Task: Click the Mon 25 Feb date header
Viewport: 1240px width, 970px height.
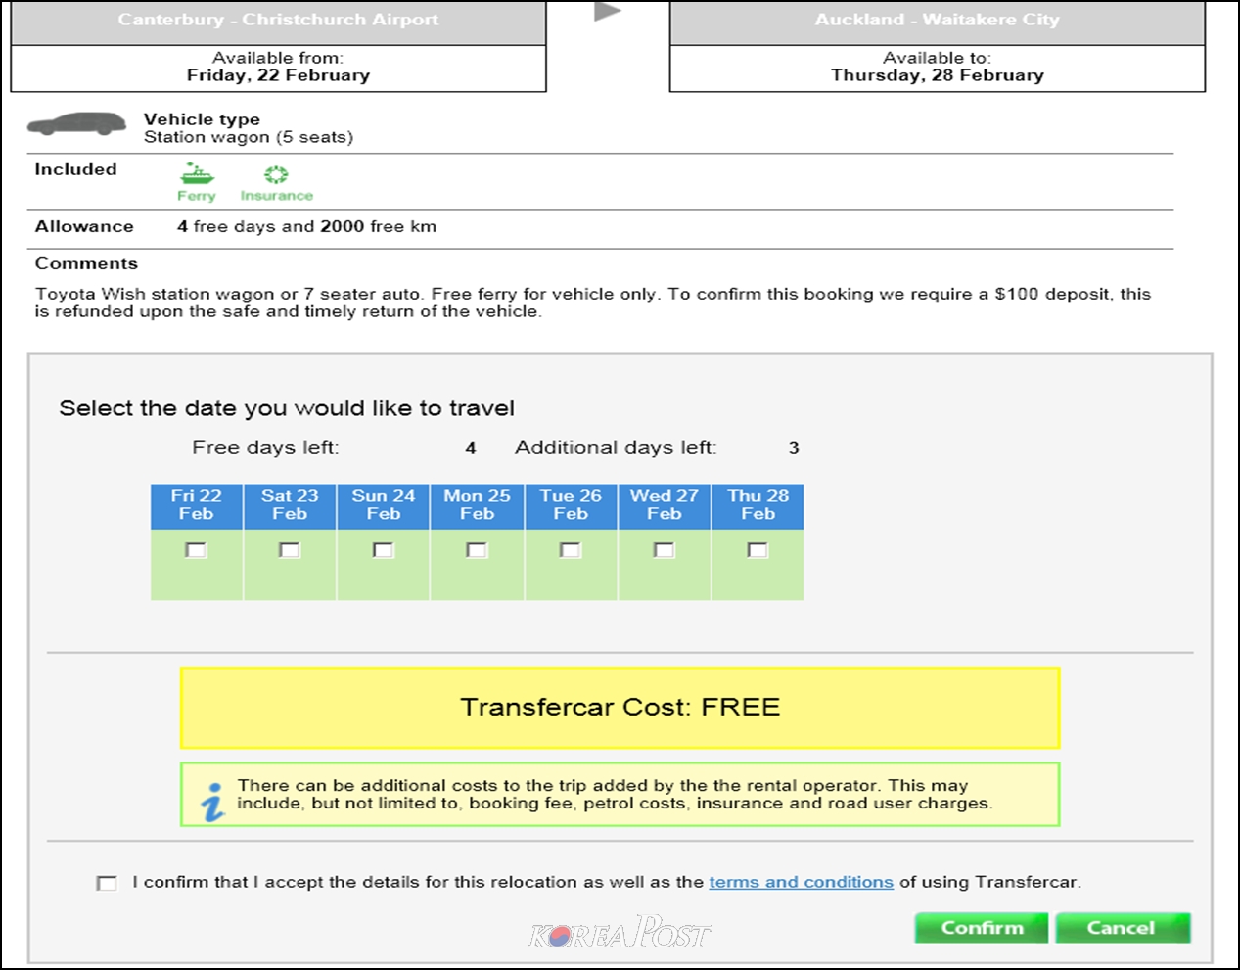Action: coord(477,505)
